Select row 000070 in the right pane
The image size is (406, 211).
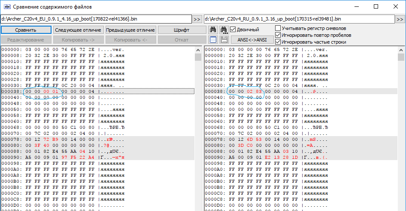click(x=301, y=134)
